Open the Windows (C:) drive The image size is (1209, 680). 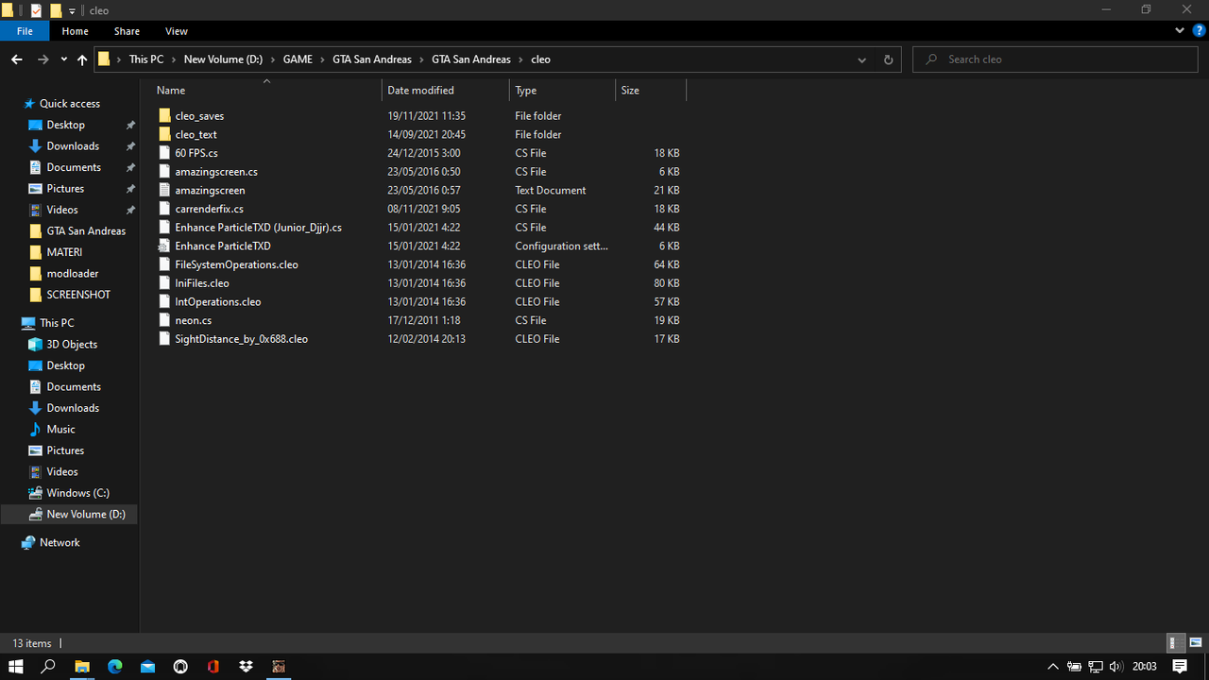tap(77, 493)
